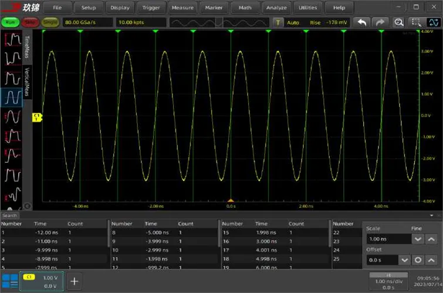The height and width of the screenshot is (293, 443).
Task: Click the orange trigger position marker
Action: [x=231, y=201]
